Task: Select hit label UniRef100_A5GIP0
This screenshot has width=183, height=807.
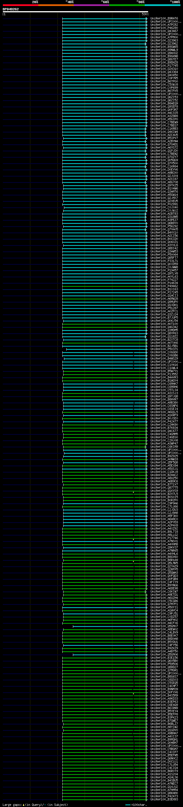Action: [164, 119]
